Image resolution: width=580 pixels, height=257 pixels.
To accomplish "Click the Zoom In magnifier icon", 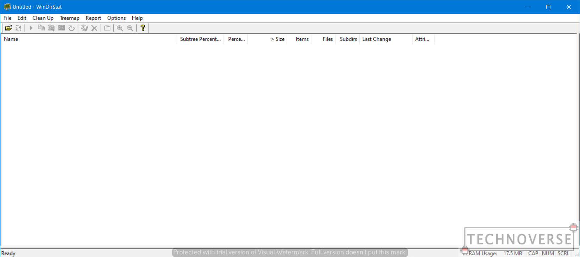I will (120, 28).
